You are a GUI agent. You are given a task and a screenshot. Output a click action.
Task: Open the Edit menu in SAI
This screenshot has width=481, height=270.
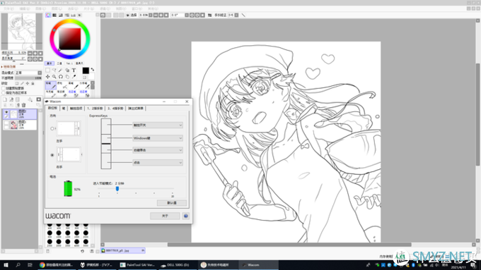(25, 9)
